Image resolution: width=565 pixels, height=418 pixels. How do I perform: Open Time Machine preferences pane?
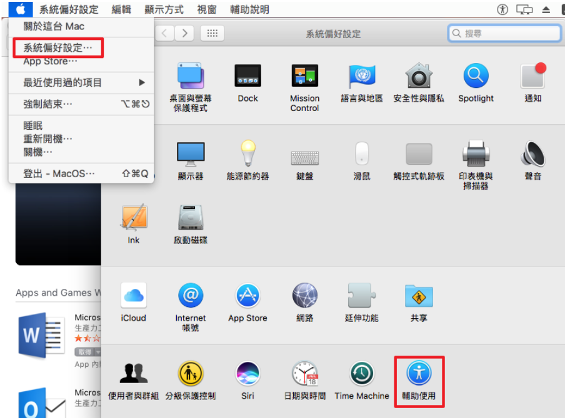tap(362, 380)
